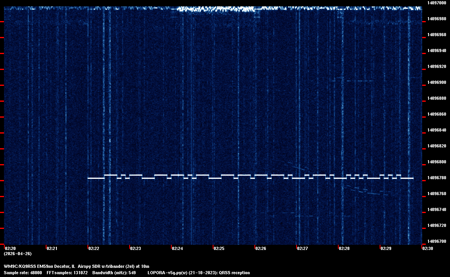Click the 02:20 time axis label
Screen dimensions: 450x277
tap(10, 248)
